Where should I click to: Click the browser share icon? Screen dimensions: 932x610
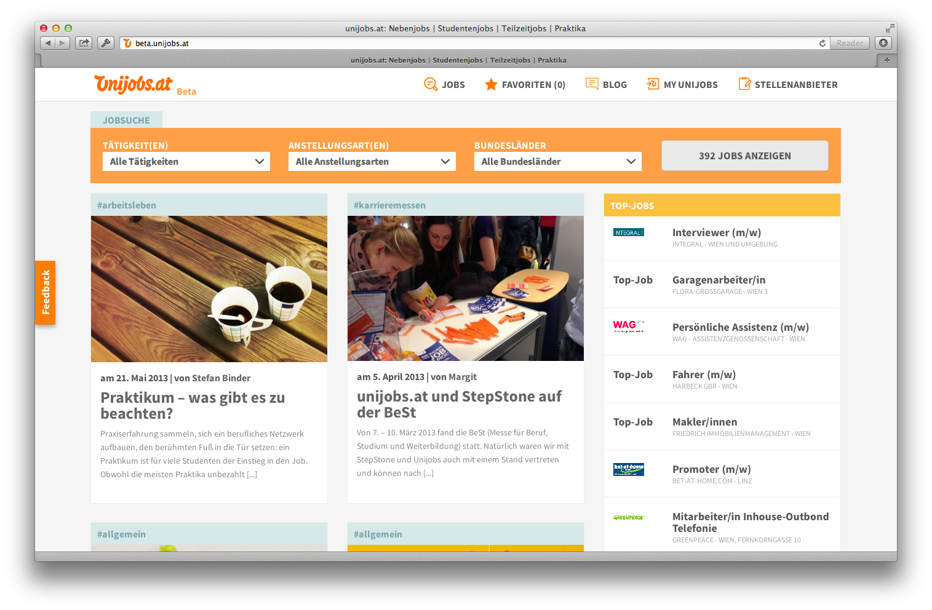(x=84, y=43)
